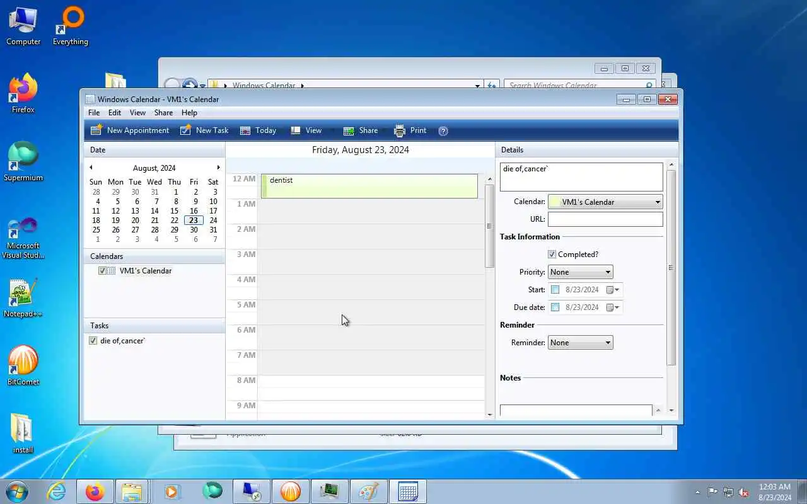This screenshot has height=504, width=807.
Task: Switch to Windows Calendar taskbar button
Action: point(408,491)
